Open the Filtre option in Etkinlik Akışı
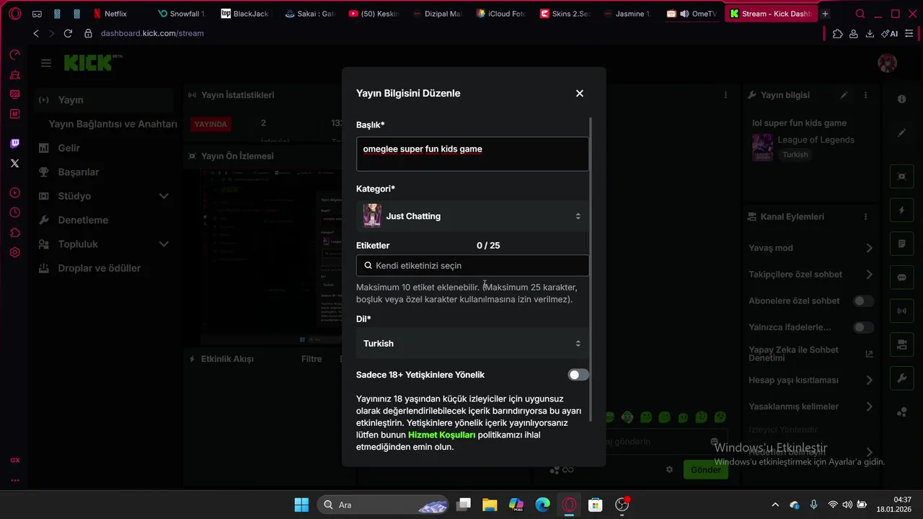Screen dimensions: 923x519 pos(312,359)
